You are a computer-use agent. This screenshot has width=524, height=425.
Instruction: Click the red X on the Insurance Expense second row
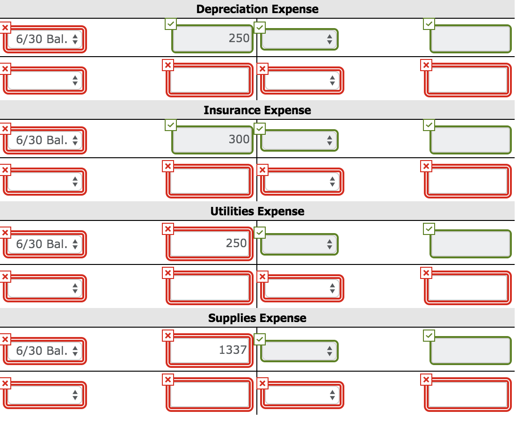(5, 166)
